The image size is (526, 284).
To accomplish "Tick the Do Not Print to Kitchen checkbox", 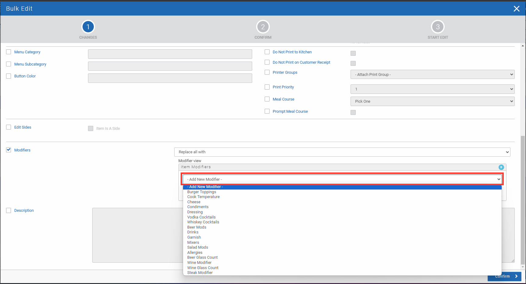I will [x=267, y=52].
